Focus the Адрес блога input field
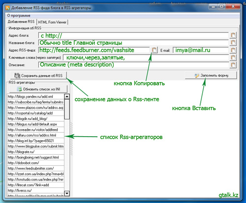Image resolution: width=246 pixels, height=203 pixels. [x=133, y=35]
